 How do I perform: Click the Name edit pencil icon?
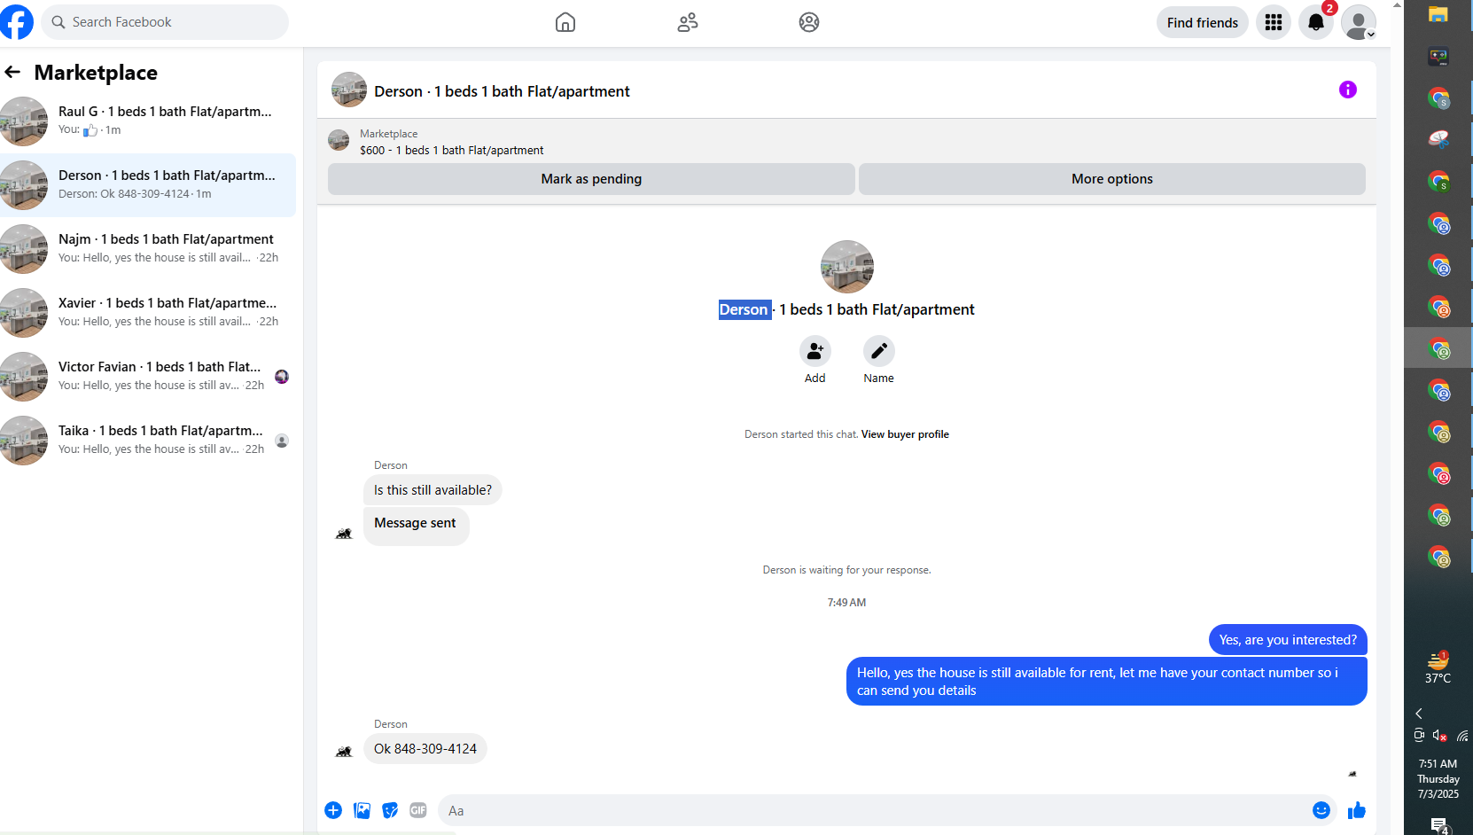(x=878, y=352)
